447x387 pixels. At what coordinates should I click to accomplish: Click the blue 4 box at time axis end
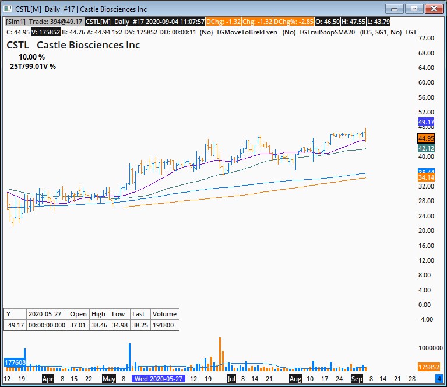point(439,379)
